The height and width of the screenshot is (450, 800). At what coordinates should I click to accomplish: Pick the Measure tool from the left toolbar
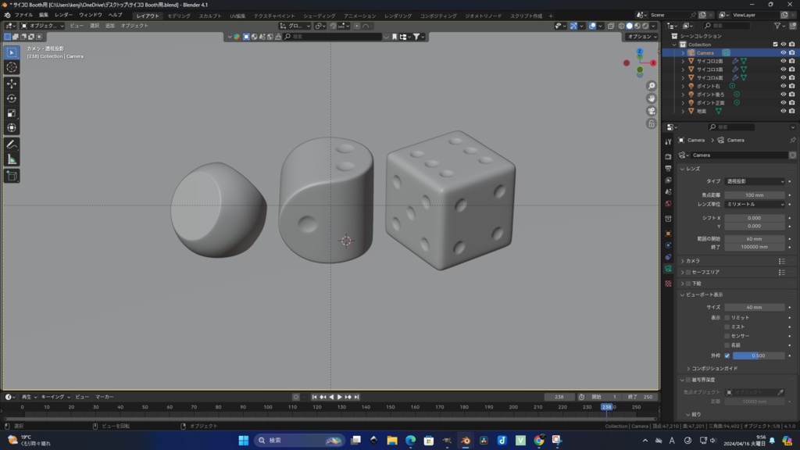(x=11, y=157)
